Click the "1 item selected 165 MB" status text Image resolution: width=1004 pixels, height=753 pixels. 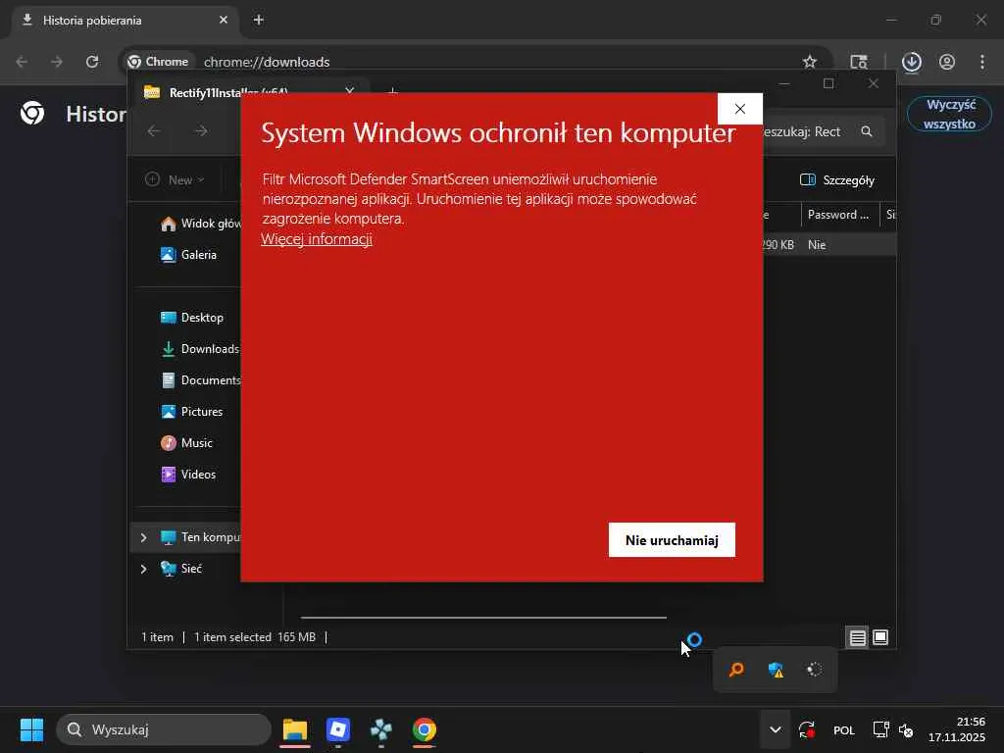point(255,637)
